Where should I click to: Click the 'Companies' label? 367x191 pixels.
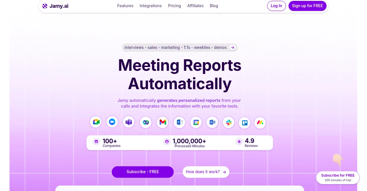111,146
